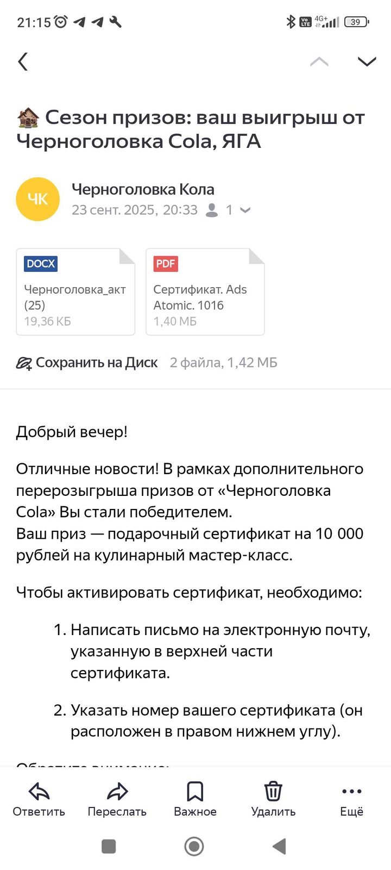Delete email with Удалить trash icon
This screenshot has width=391, height=870.
273,799
